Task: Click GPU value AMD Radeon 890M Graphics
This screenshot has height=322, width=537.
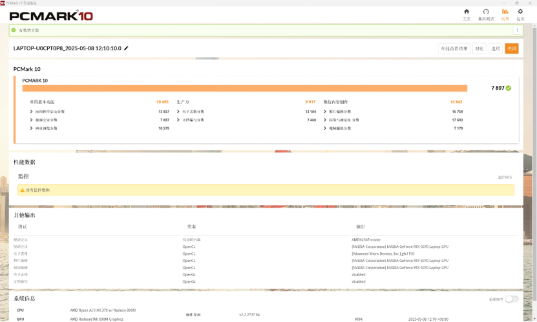Action: tap(96, 319)
